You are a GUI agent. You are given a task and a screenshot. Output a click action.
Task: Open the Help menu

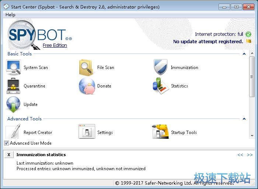pos(10,15)
